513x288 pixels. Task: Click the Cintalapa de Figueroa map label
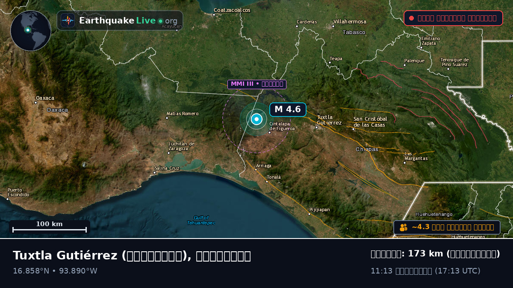pyautogui.click(x=282, y=126)
